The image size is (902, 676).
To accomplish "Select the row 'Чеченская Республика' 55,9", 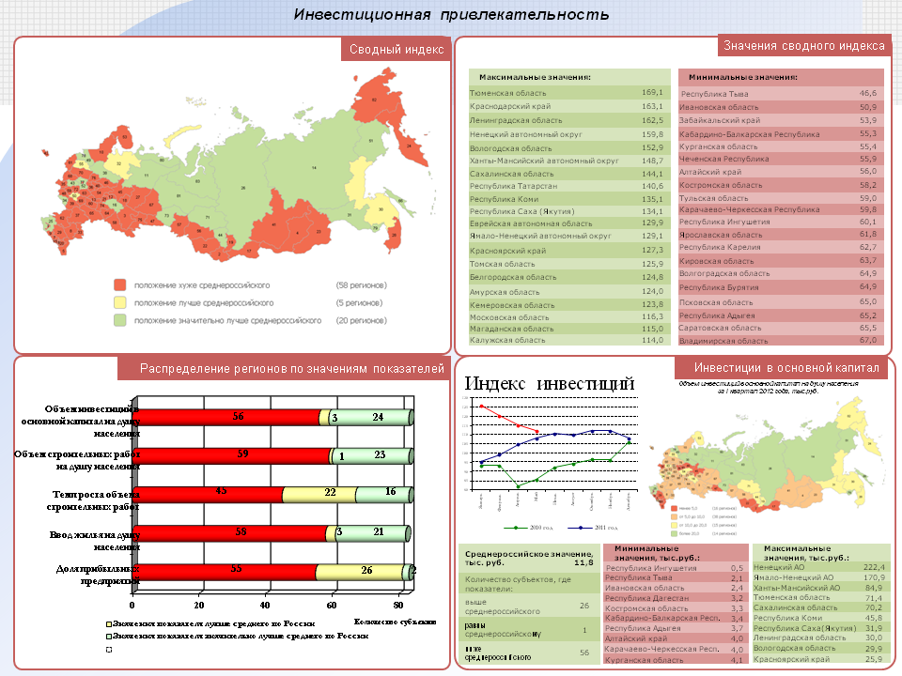I will point(781,159).
